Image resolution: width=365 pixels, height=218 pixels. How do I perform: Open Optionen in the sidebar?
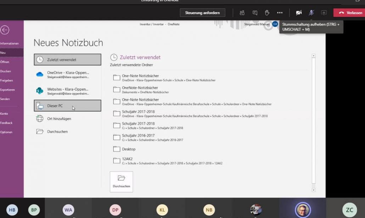coord(12,132)
